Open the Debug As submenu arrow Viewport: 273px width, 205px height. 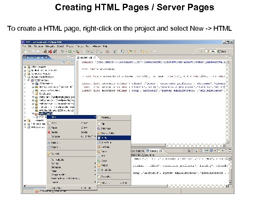95,167
